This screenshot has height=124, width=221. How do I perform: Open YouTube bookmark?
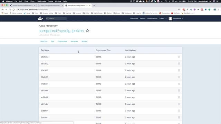(175, 13)
